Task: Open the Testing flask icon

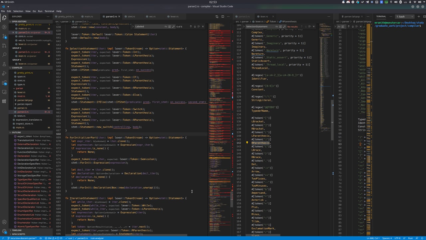Action: (4, 64)
